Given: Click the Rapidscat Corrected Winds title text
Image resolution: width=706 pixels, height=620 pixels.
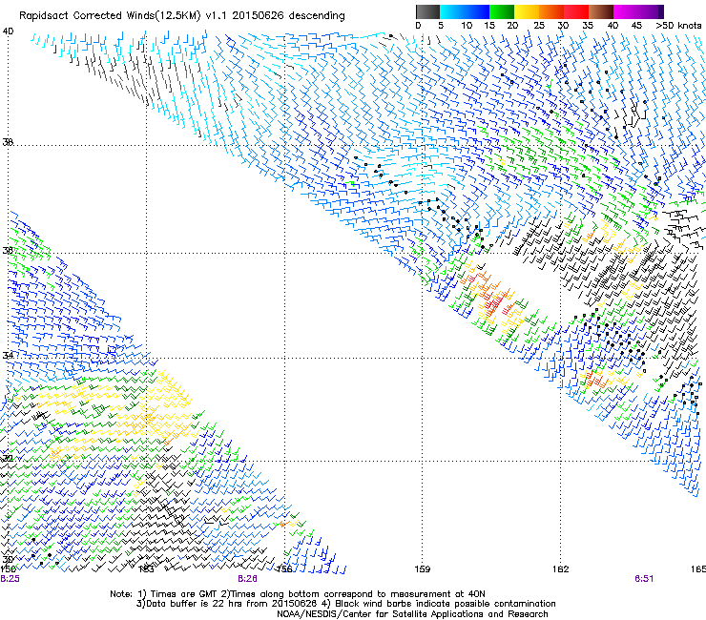Looking at the screenshot, I should point(182,16).
